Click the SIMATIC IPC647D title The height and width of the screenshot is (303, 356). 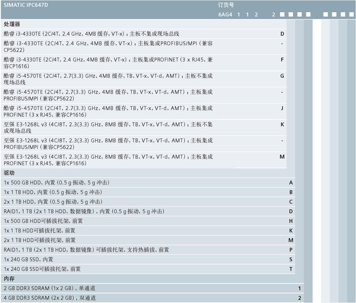[x=25, y=4]
